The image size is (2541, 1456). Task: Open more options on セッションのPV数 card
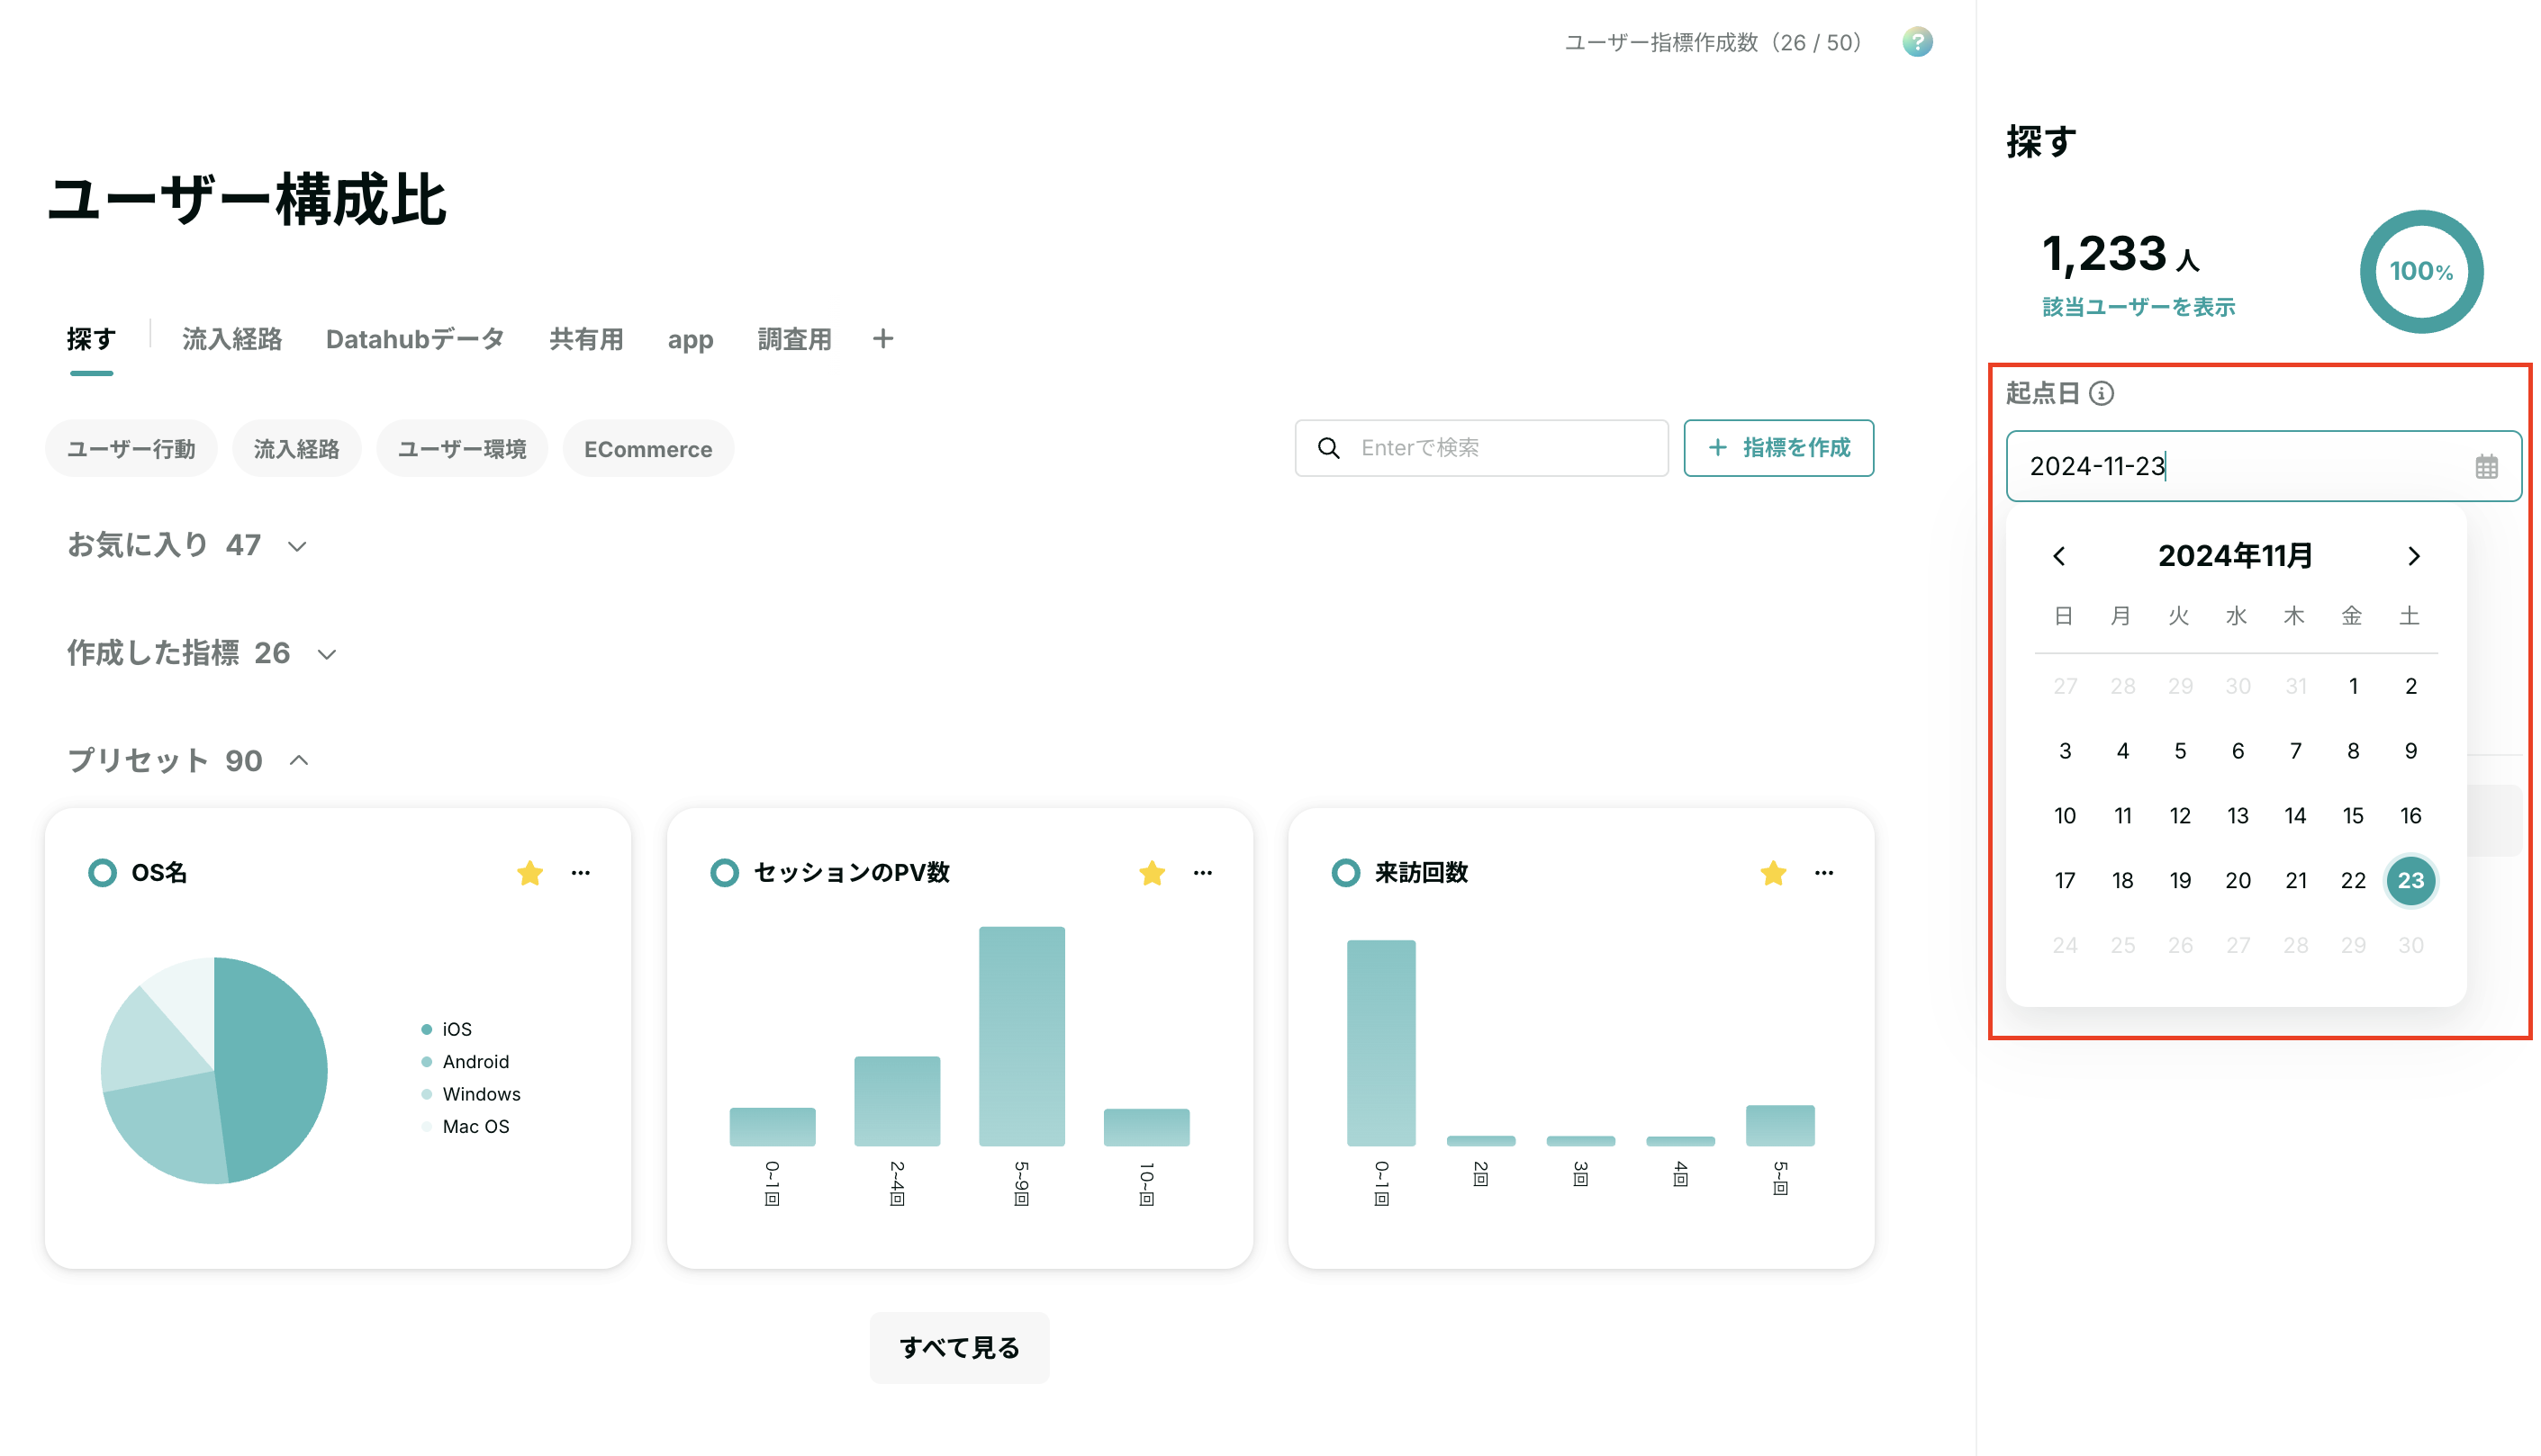click(1202, 873)
